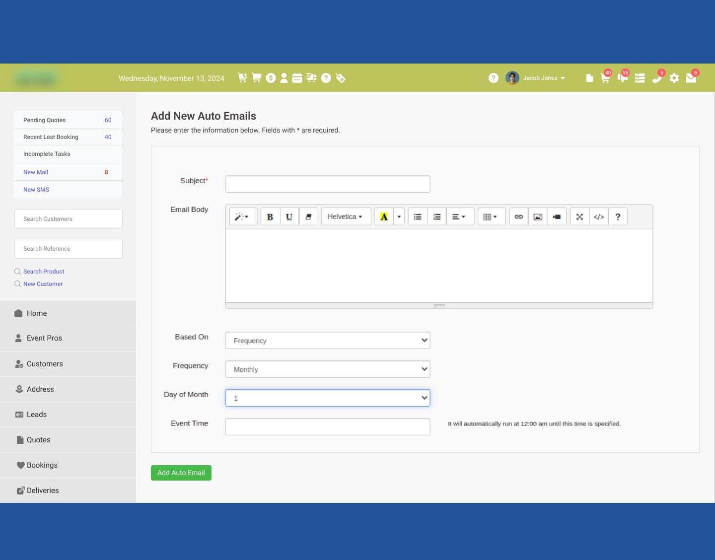715x560 pixels.
Task: Open Recent Lost Booking list
Action: (x=68, y=137)
